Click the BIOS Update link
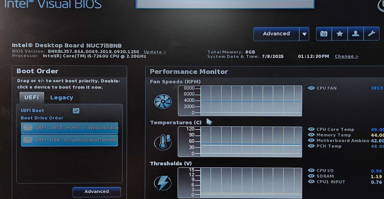 (x=155, y=52)
